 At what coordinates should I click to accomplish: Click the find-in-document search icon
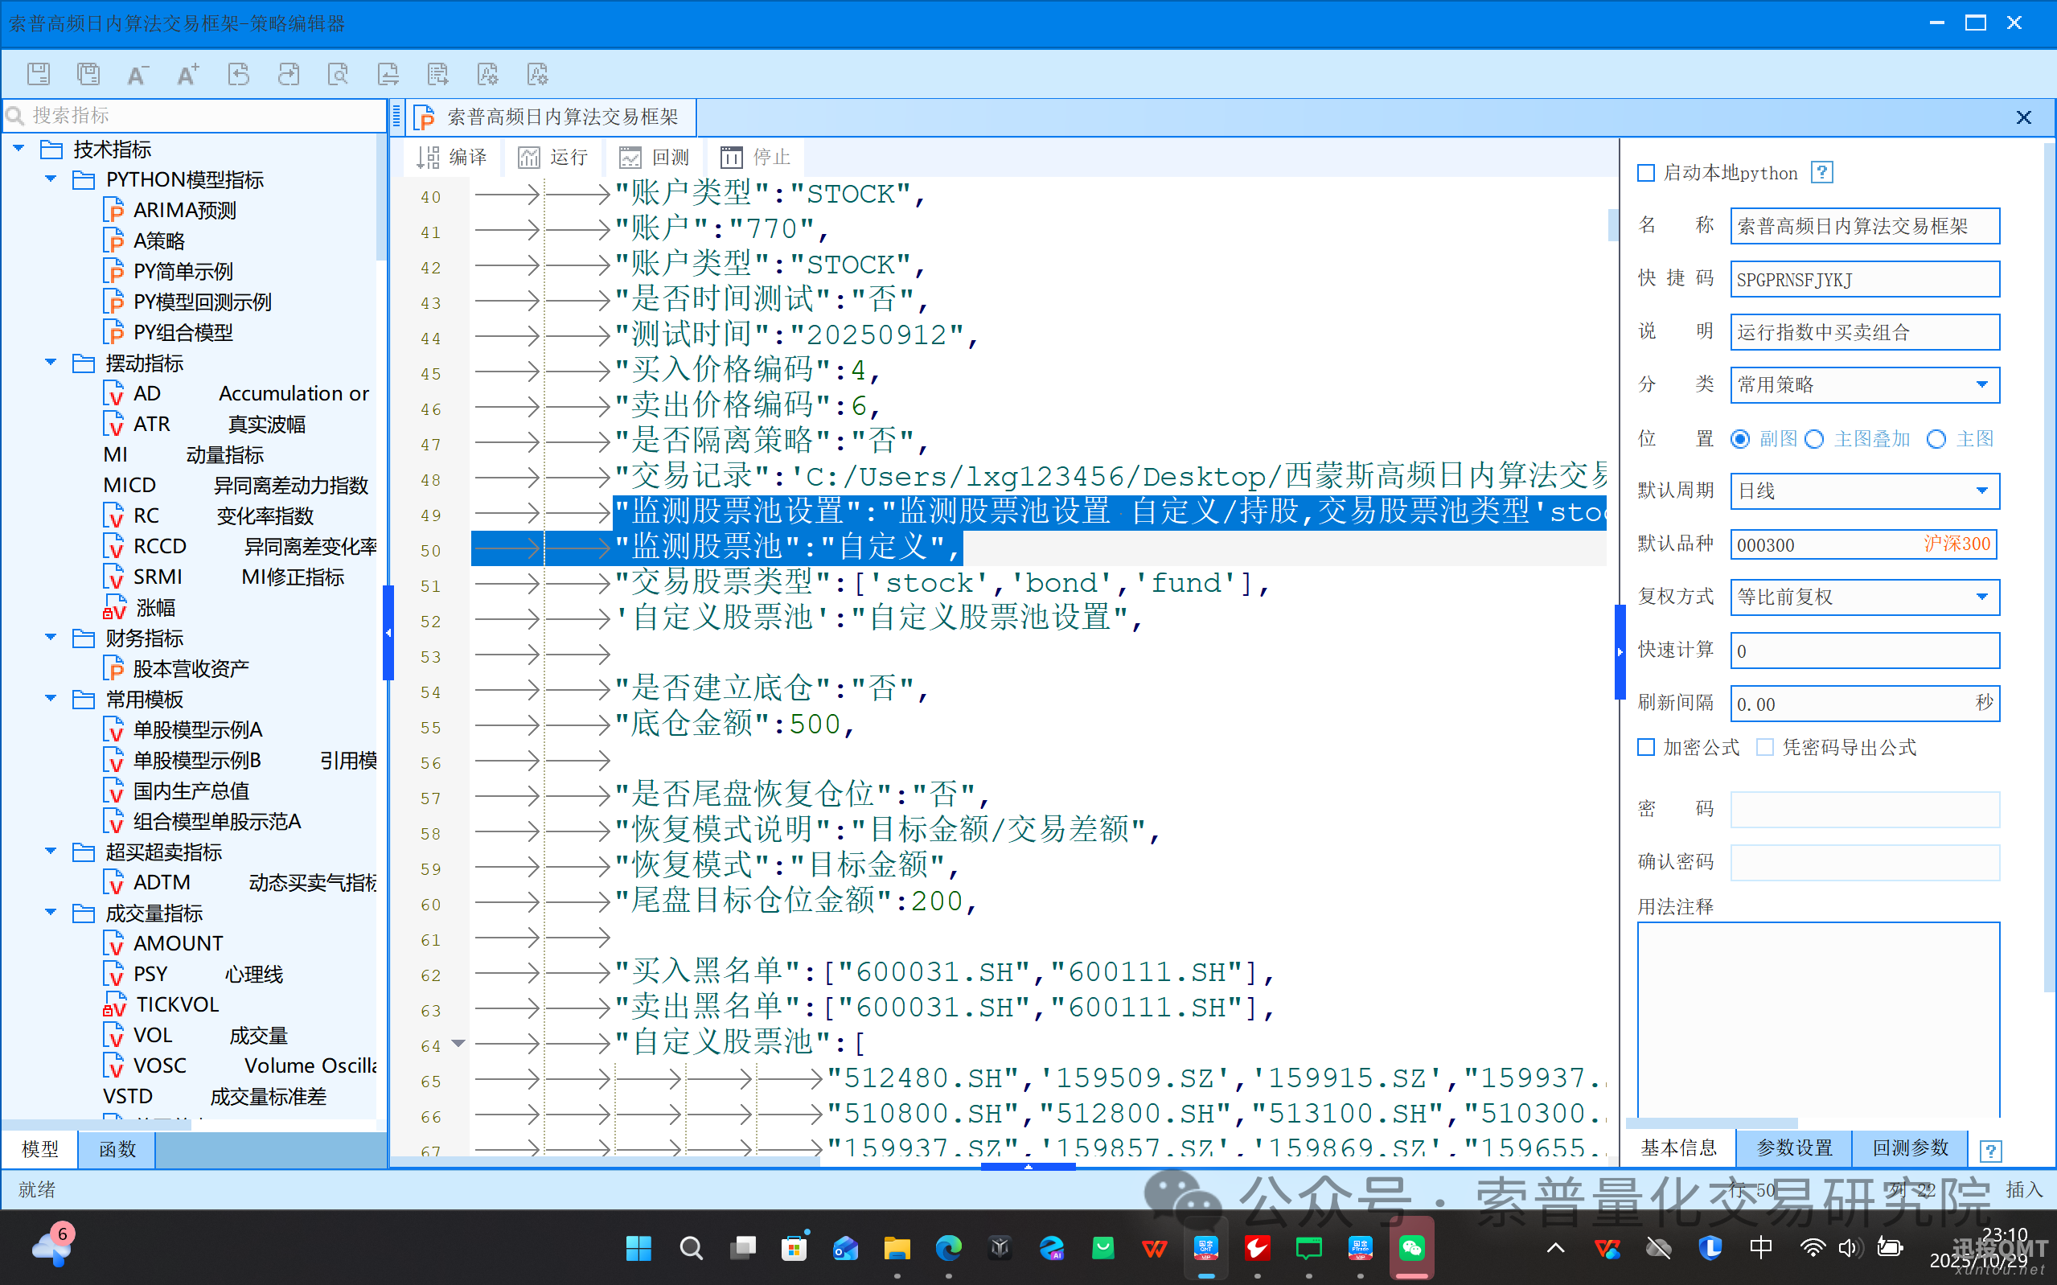(x=339, y=74)
